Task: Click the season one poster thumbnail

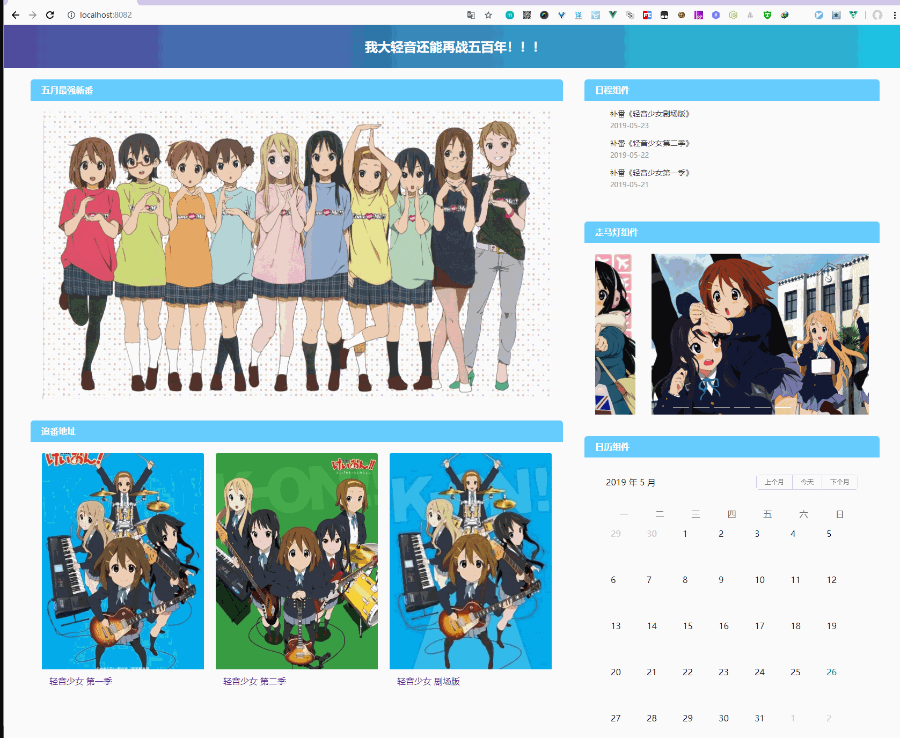Action: click(x=123, y=561)
